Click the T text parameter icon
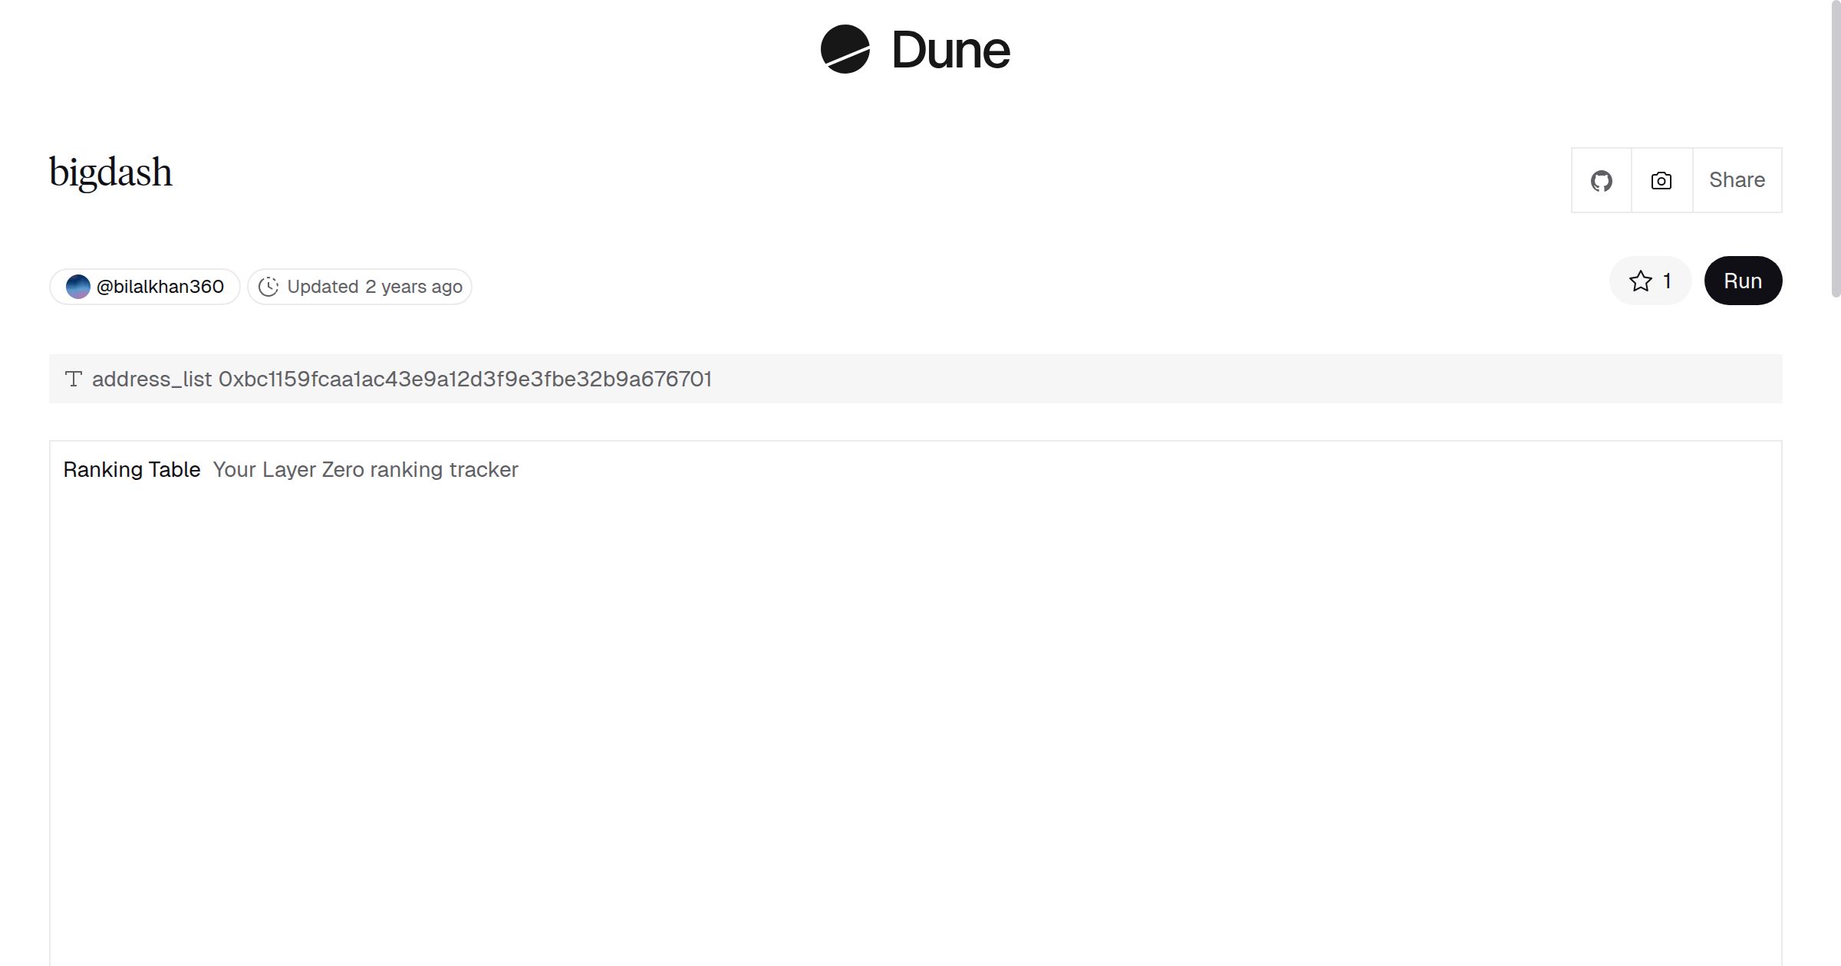The image size is (1841, 966). pyautogui.click(x=74, y=379)
